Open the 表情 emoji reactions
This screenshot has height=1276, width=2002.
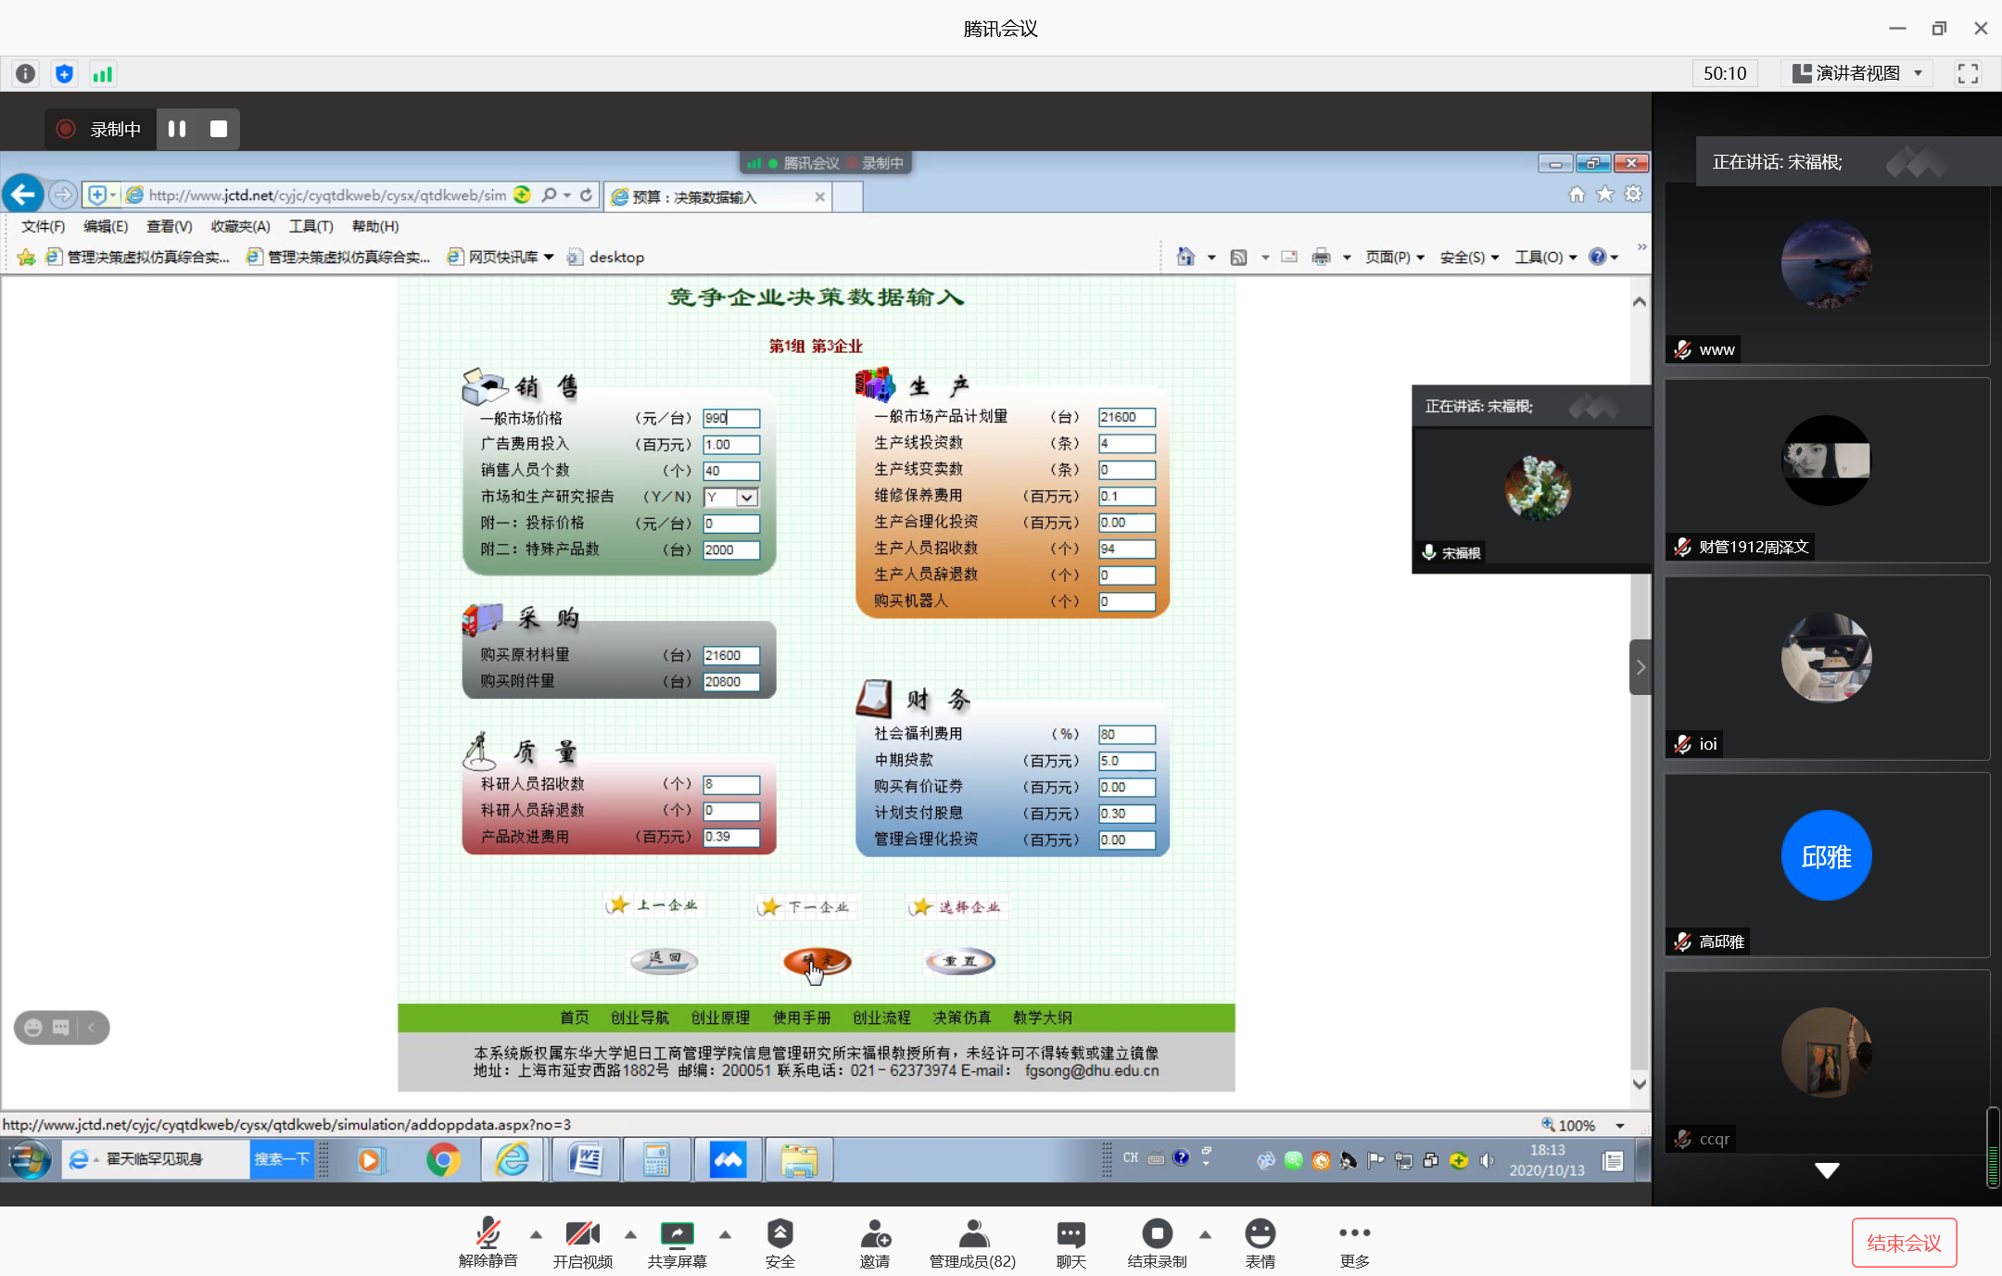(1260, 1235)
